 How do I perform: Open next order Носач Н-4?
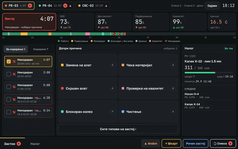209,95
